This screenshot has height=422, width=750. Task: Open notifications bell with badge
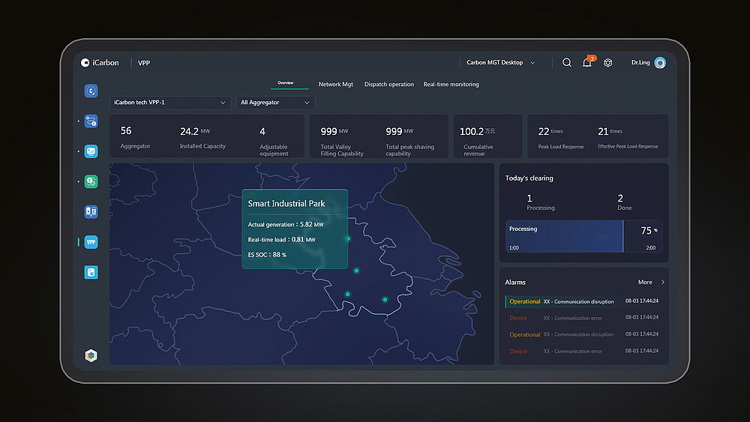click(587, 63)
